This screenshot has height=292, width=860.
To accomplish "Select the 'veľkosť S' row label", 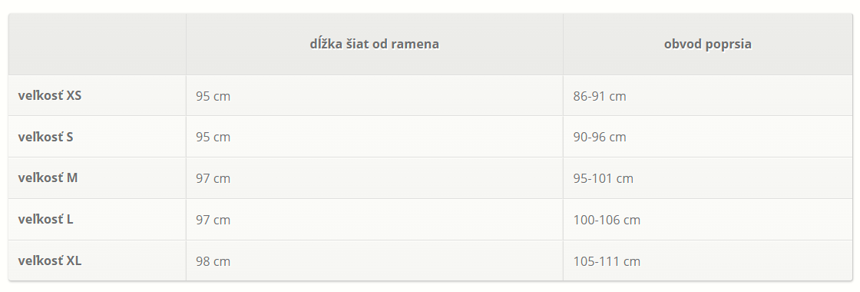I will 45,137.
